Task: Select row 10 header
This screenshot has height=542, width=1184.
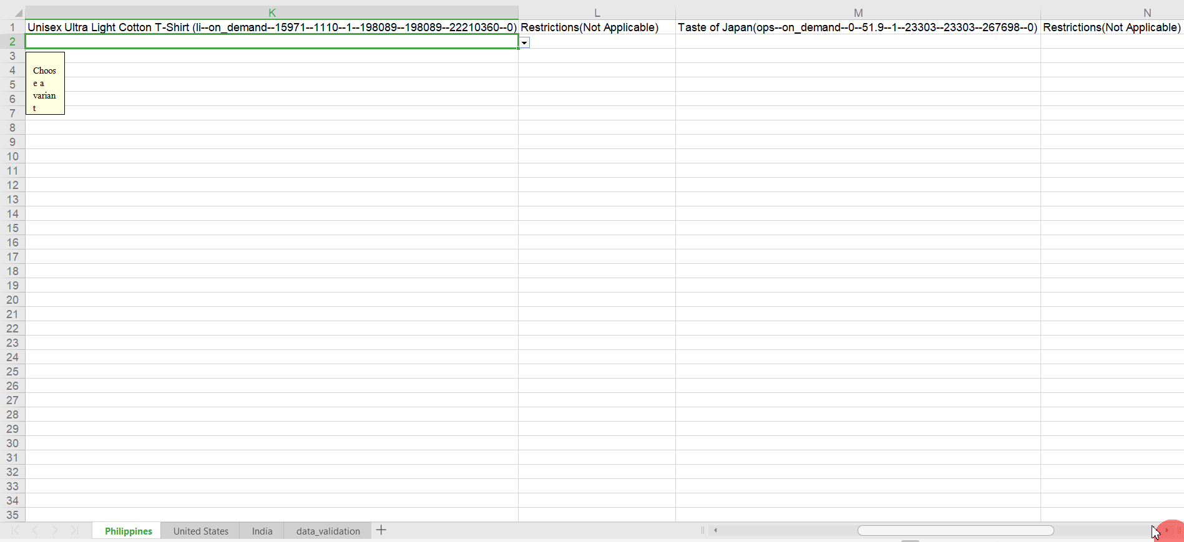Action: (x=12, y=156)
